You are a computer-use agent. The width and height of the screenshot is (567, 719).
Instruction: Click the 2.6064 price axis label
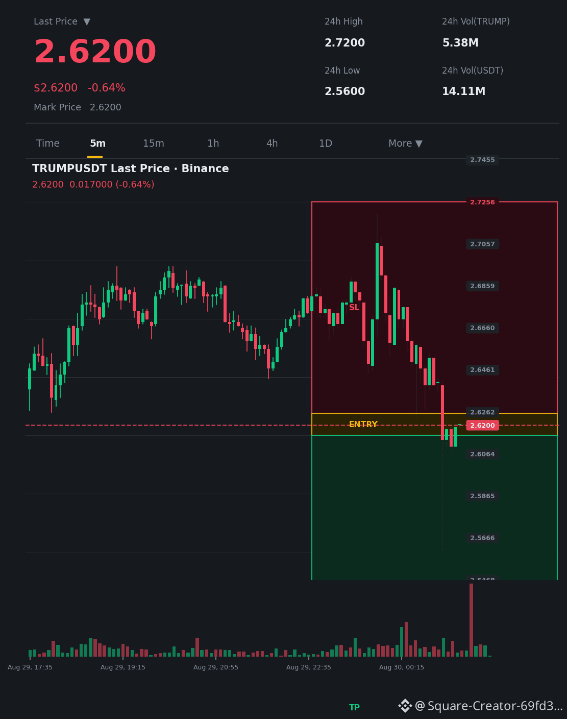[x=483, y=454]
